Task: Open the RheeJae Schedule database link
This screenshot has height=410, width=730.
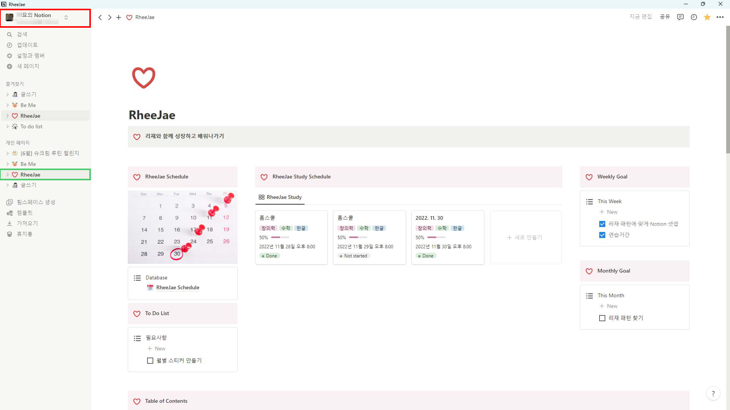Action: (x=178, y=287)
